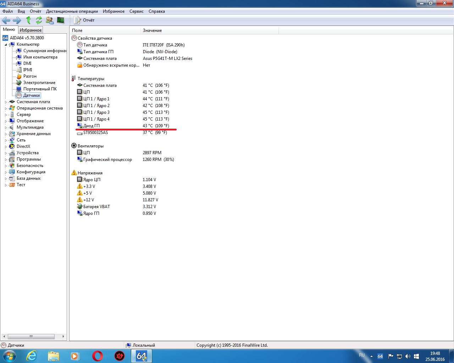Open the Action Center flag icon

tap(391, 356)
